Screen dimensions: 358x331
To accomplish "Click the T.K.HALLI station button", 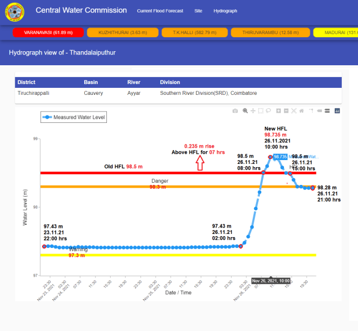I will coord(194,32).
